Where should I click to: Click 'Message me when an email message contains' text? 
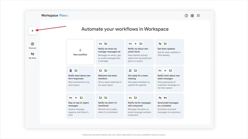click(x=139, y=112)
